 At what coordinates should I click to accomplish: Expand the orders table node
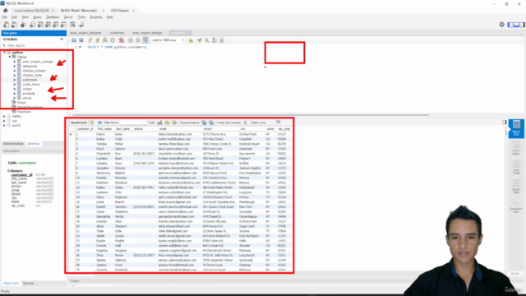[15, 89]
